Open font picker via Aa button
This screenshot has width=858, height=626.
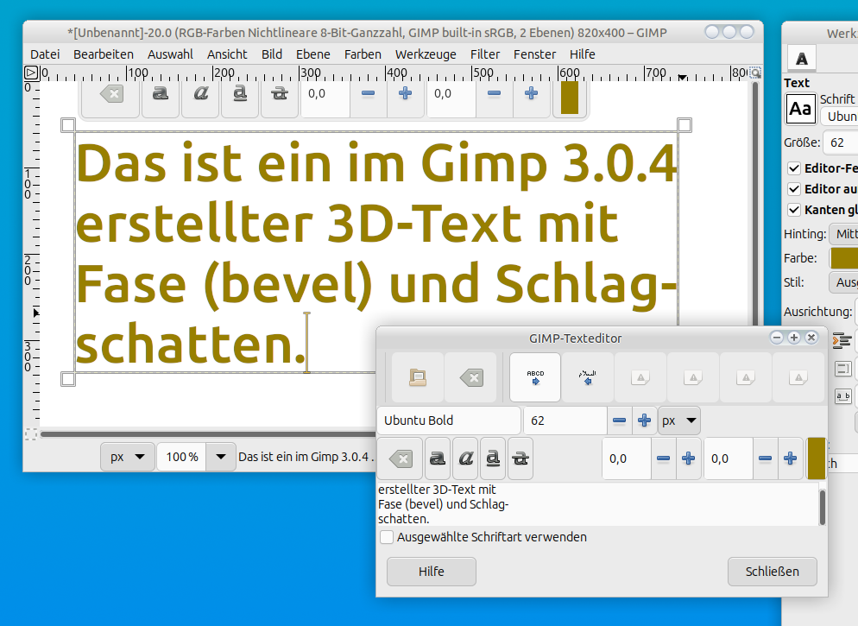tap(800, 109)
